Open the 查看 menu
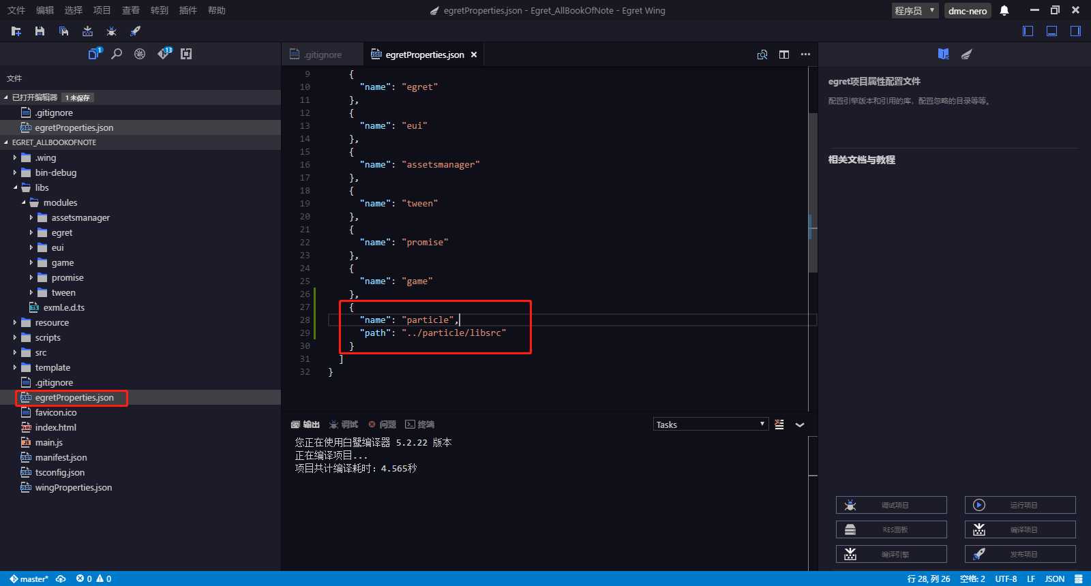This screenshot has width=1091, height=586. (131, 10)
